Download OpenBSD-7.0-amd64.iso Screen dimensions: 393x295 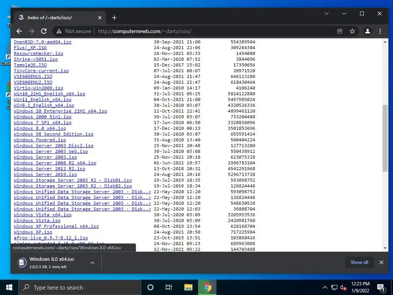[x=43, y=42]
